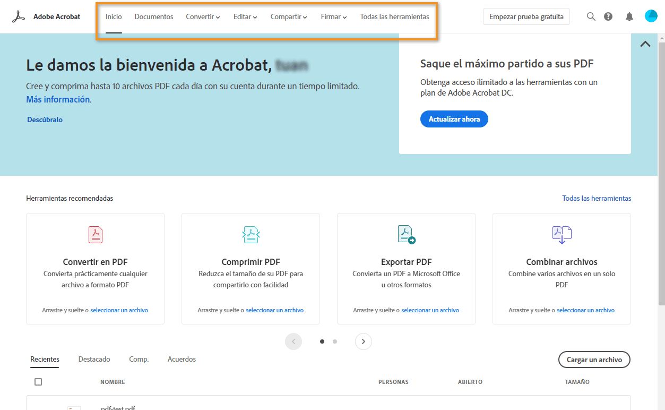
Task: Open the Documentos menu item
Action: pos(154,16)
